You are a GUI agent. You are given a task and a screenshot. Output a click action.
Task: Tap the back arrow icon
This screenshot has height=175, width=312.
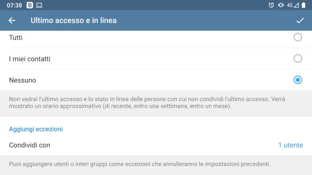(12, 20)
